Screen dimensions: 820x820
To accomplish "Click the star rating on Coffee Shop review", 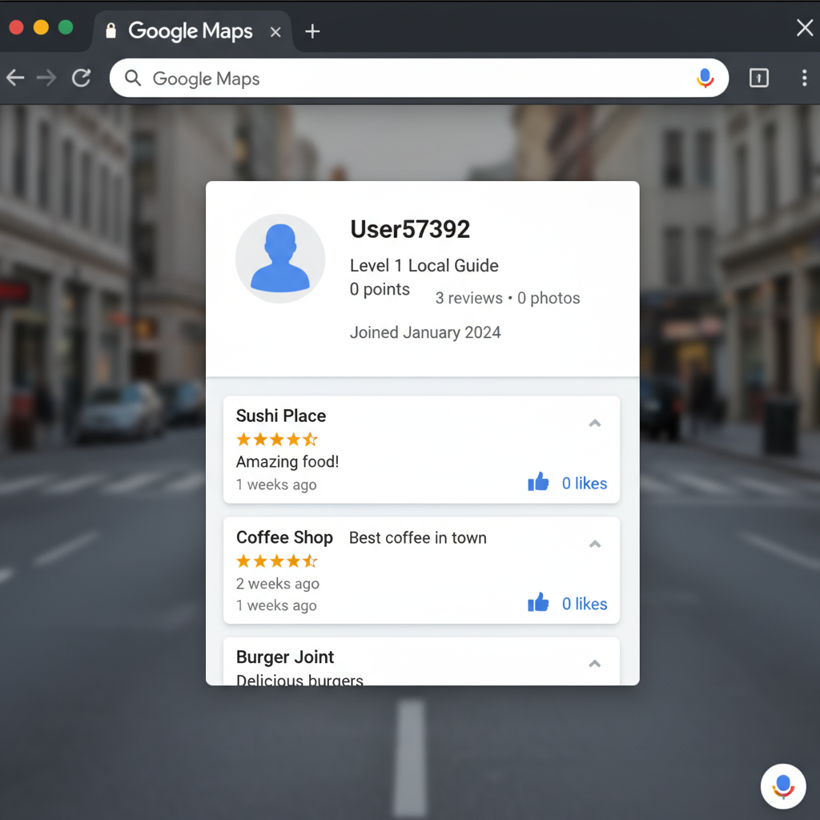I will pyautogui.click(x=276, y=561).
